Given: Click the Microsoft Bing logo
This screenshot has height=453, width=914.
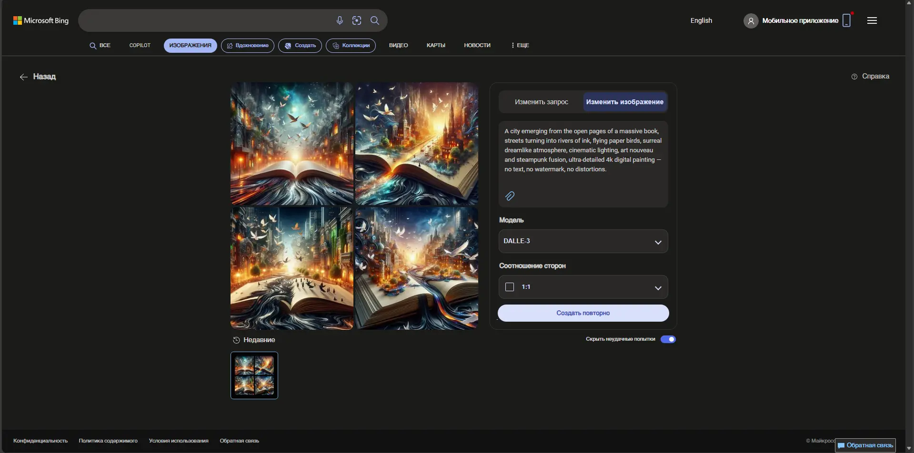Looking at the screenshot, I should (x=40, y=20).
